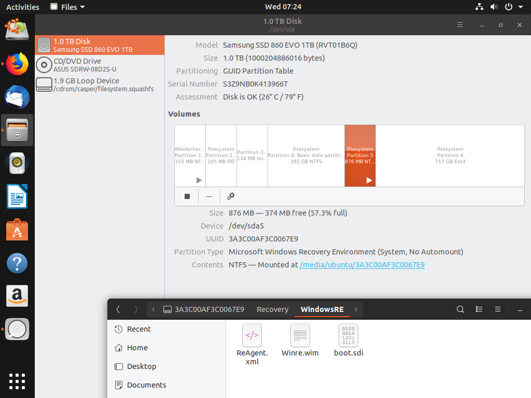Select Partition 1 315 MB NTFS volume
This screenshot has width=531, height=398.
(x=190, y=155)
